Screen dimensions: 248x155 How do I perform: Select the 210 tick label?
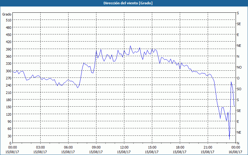pos(9,92)
